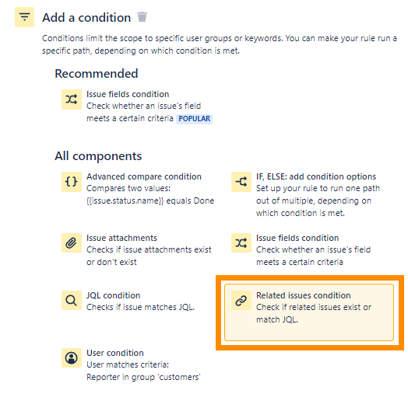Click the IF, ELSE branch icon
The image size is (408, 394).
pos(241,182)
